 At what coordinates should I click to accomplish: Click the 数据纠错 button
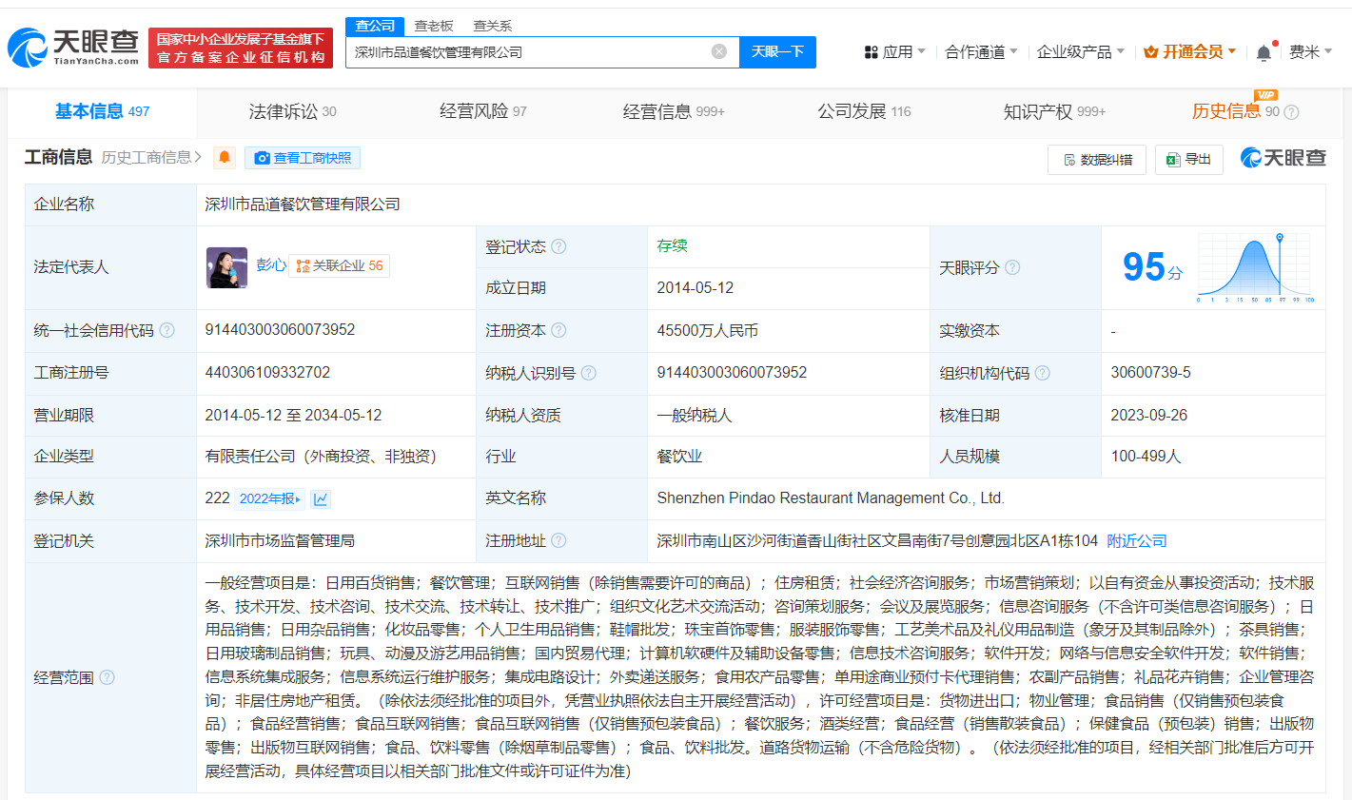1097,159
